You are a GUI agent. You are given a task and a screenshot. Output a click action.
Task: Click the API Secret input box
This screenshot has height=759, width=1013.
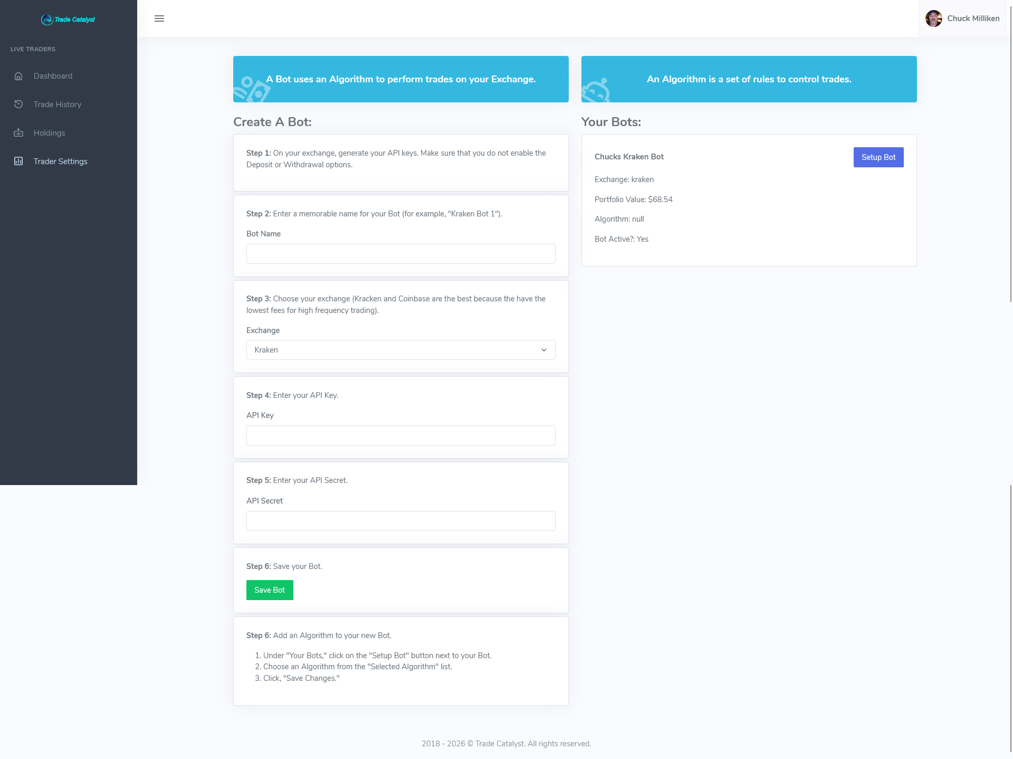[x=400, y=521]
